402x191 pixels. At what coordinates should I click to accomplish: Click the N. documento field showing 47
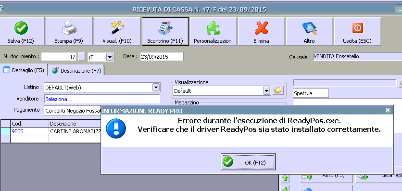[x=59, y=57]
